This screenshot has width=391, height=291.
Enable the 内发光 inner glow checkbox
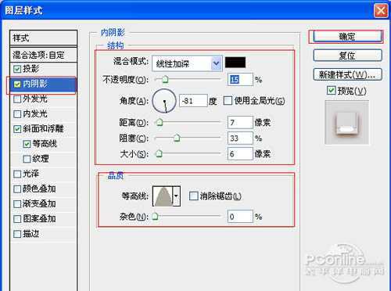click(17, 114)
